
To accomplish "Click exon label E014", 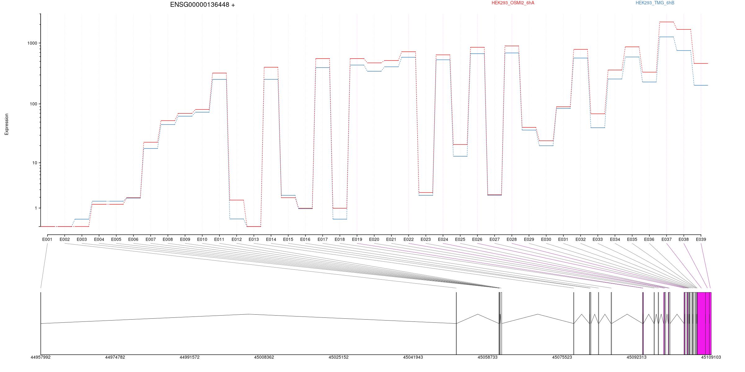I will (x=271, y=239).
